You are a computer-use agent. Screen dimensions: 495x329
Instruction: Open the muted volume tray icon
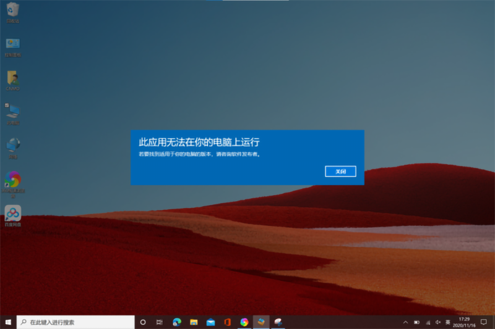click(x=438, y=322)
